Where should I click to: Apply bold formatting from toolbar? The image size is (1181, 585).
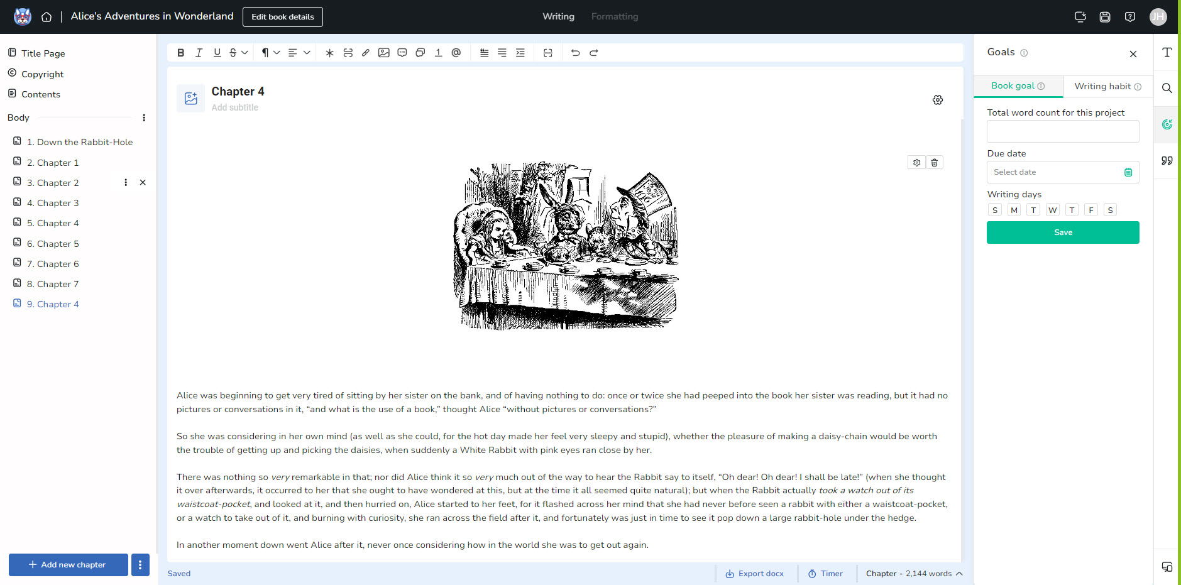click(x=181, y=53)
